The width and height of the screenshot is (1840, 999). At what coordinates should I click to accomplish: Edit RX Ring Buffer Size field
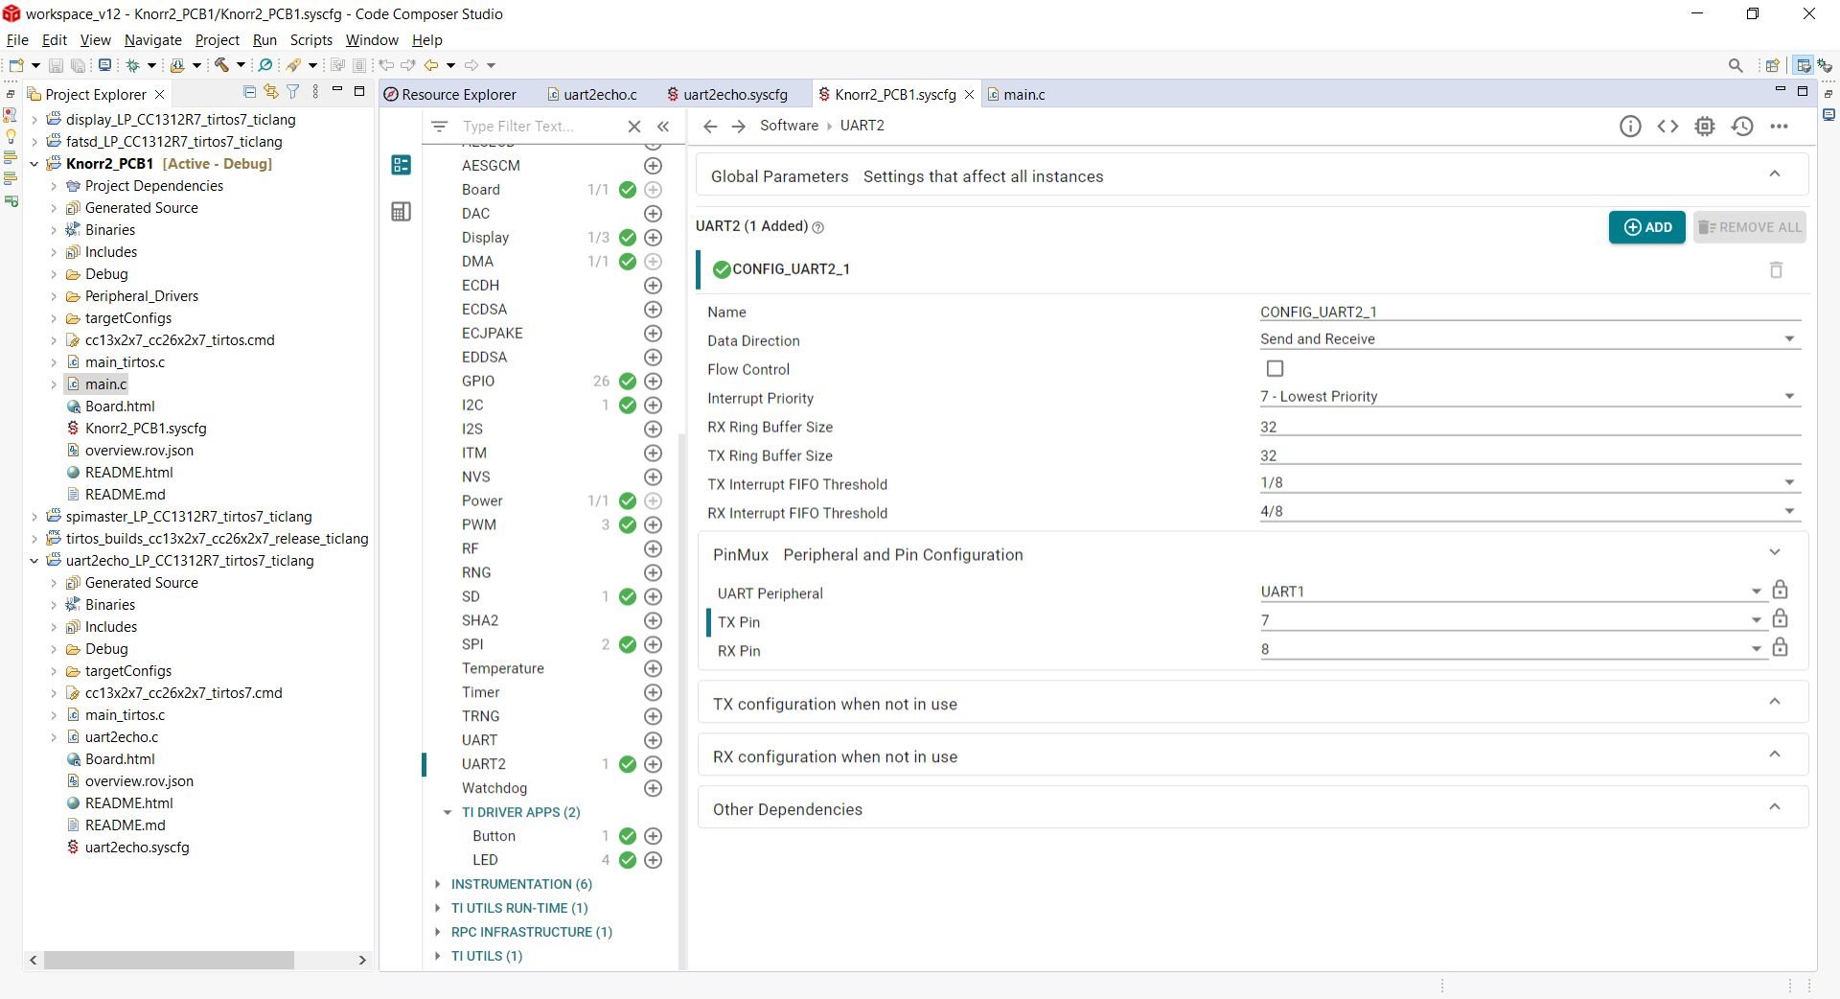click(x=1530, y=427)
